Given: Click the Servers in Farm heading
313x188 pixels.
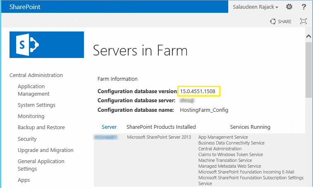Looking at the screenshot, I should 140,51.
